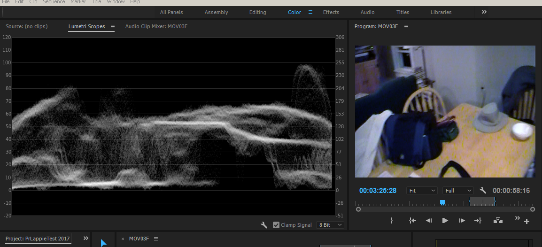542x247 pixels.
Task: Click the blue playhead in Program Monitor
Action: pyautogui.click(x=442, y=202)
